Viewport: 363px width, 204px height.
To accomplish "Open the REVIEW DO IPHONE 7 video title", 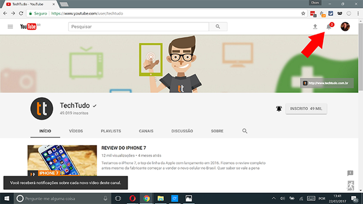I will tap(124, 148).
